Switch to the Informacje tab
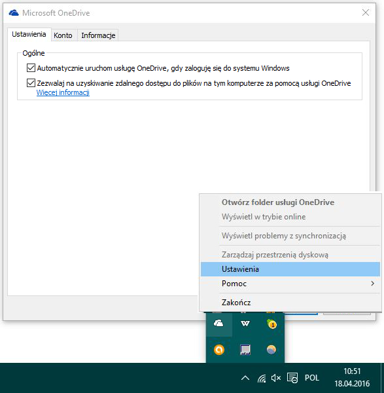The height and width of the screenshot is (393, 384). click(x=98, y=35)
